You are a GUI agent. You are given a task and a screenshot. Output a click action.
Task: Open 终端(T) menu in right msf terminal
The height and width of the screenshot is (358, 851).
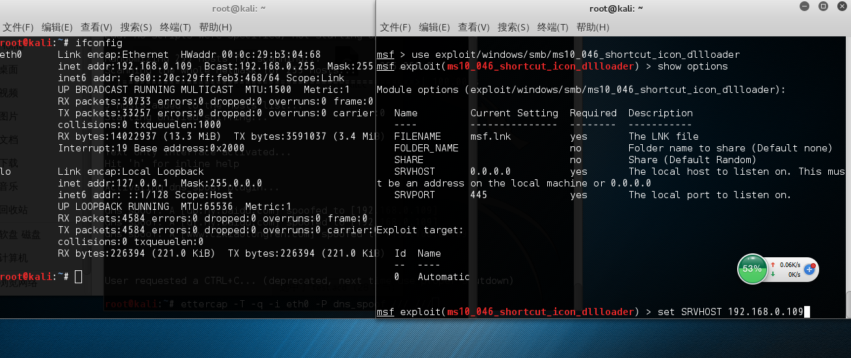[553, 27]
